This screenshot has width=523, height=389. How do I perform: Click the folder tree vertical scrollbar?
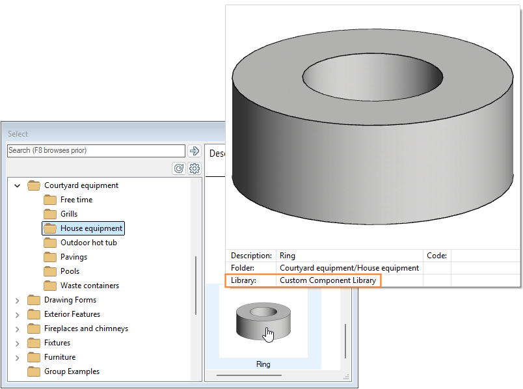(196, 286)
